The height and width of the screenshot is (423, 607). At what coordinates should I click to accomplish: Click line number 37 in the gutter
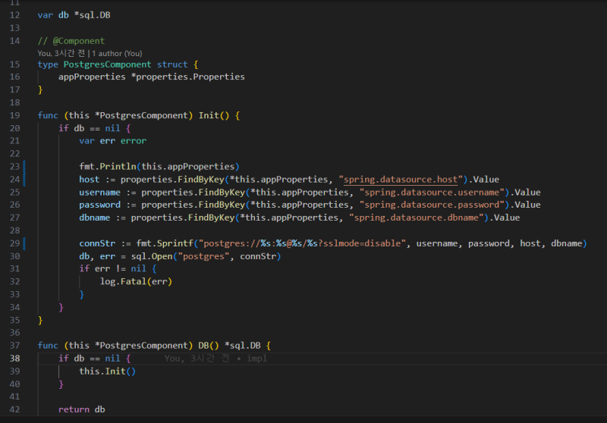tap(15, 345)
